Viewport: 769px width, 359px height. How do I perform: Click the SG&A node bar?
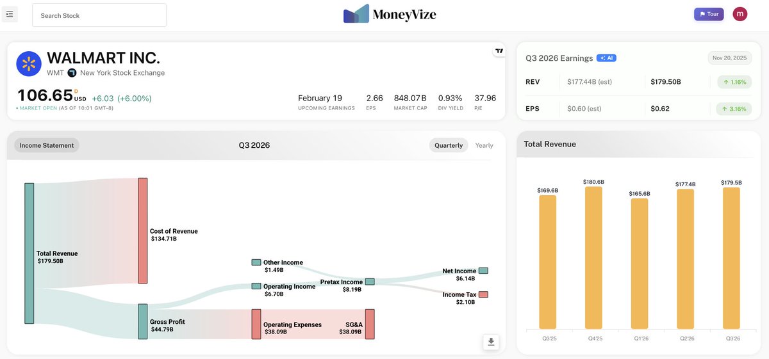370,324
